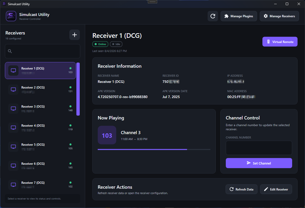Screen dimensions: 305x208
Task: Click green status dot of Receiver 5
Action: coord(70,144)
